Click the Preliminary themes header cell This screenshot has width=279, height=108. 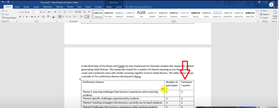tap(123, 85)
